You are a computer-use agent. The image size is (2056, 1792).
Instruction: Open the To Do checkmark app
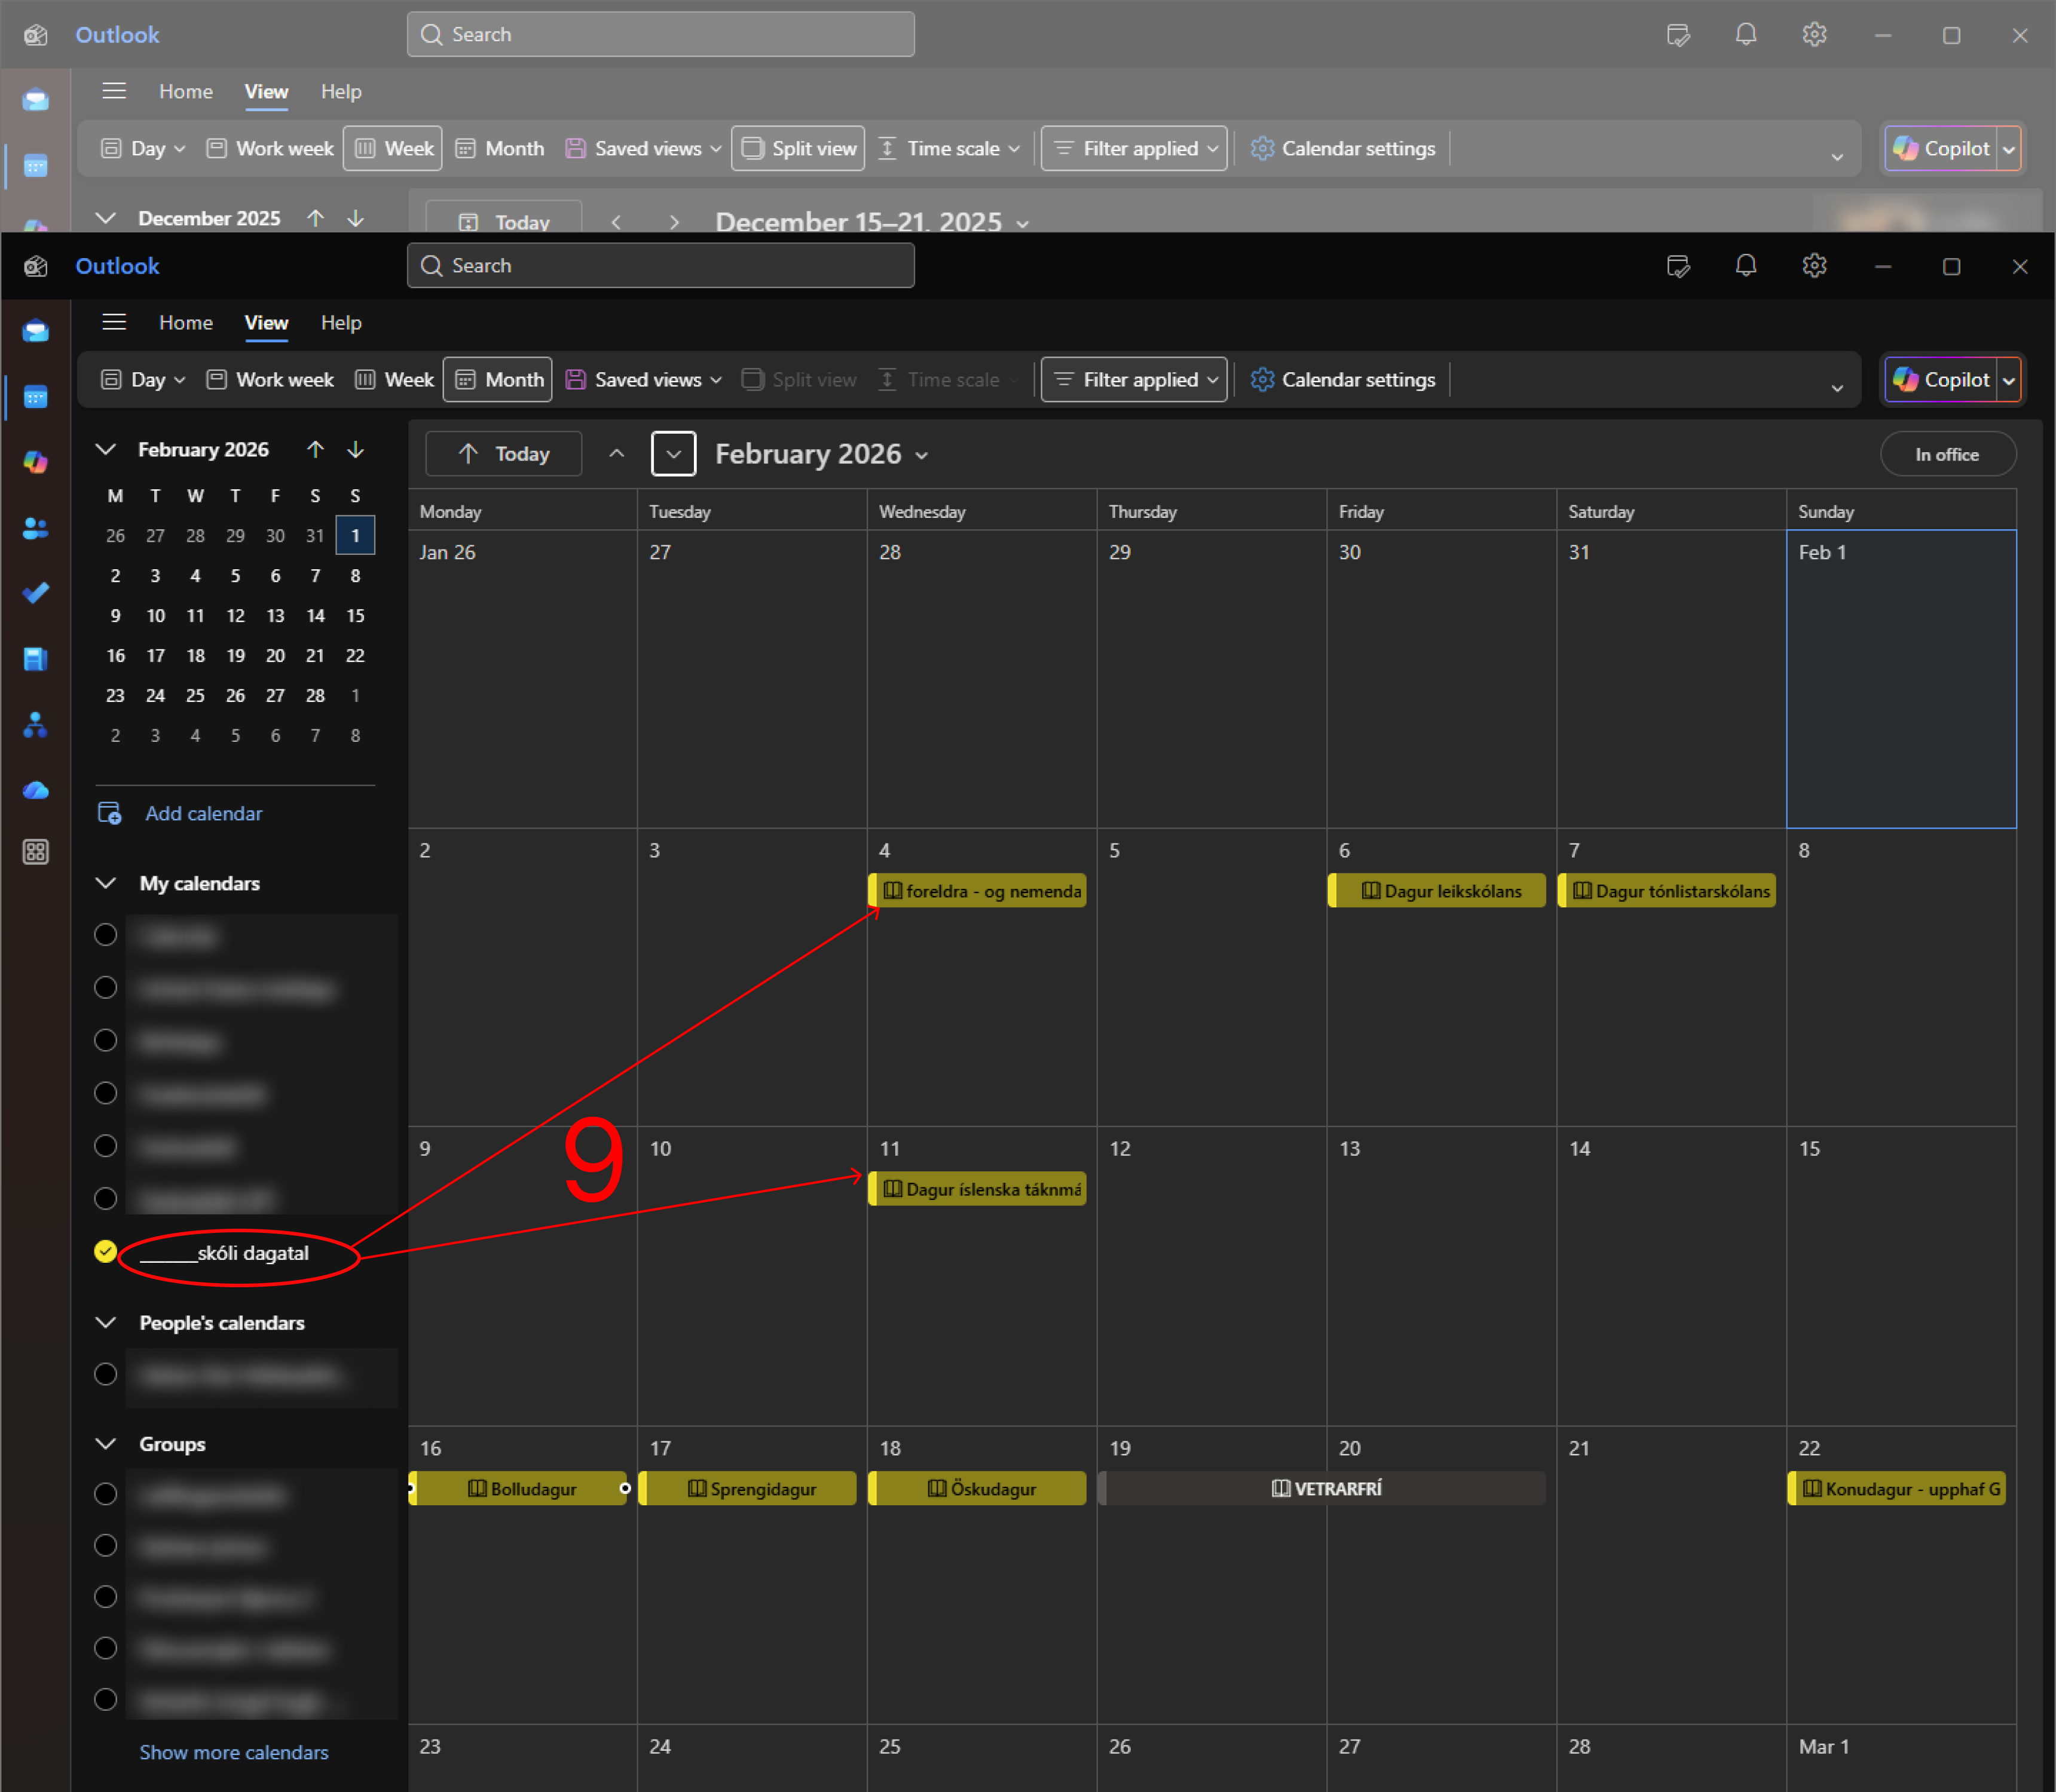pyautogui.click(x=36, y=593)
